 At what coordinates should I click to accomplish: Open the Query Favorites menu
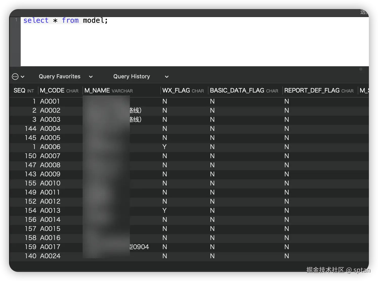click(x=66, y=77)
